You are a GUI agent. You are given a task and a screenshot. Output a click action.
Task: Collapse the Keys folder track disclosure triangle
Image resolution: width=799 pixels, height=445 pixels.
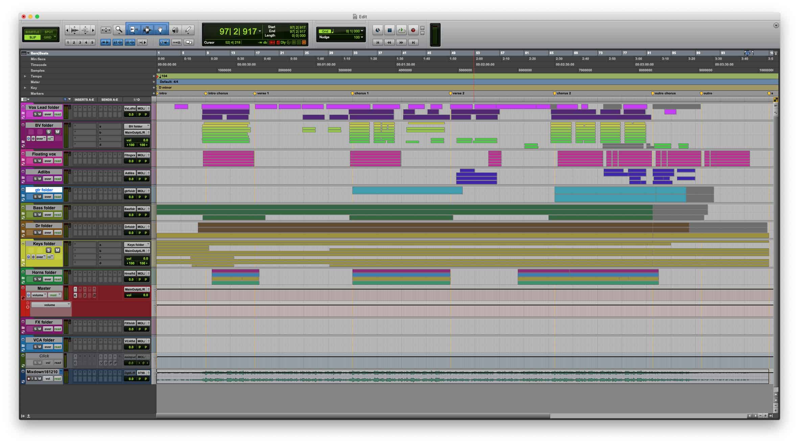(23, 243)
